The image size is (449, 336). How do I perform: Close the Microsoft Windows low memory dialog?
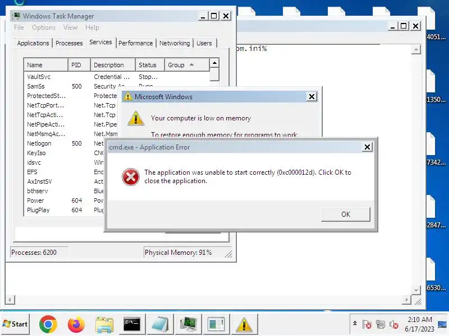312,97
